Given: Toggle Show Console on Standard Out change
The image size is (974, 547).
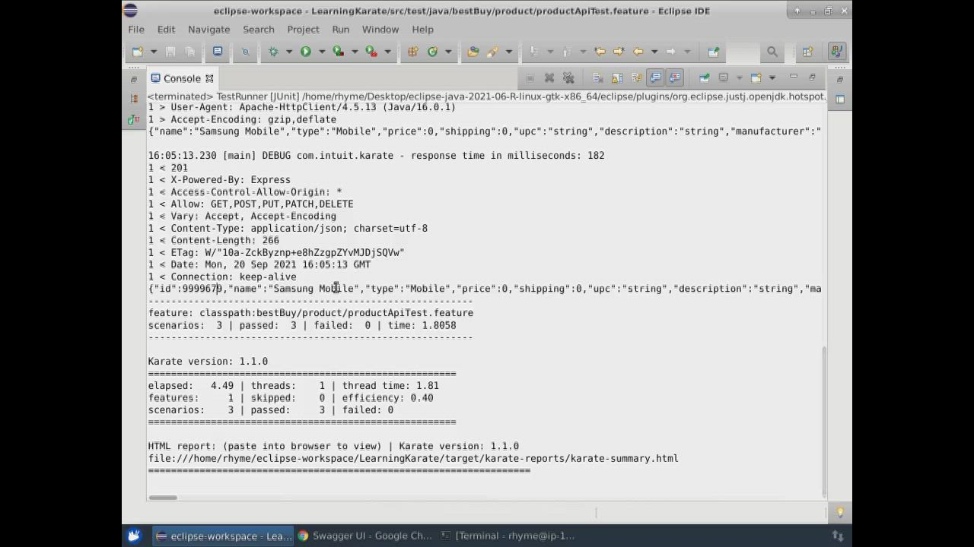Looking at the screenshot, I should pyautogui.click(x=655, y=77).
